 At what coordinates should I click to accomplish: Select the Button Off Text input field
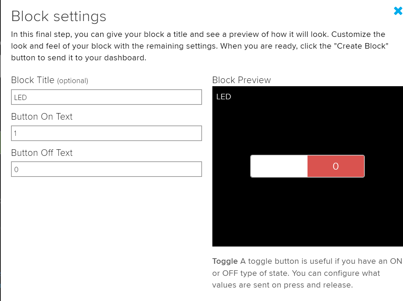point(106,169)
